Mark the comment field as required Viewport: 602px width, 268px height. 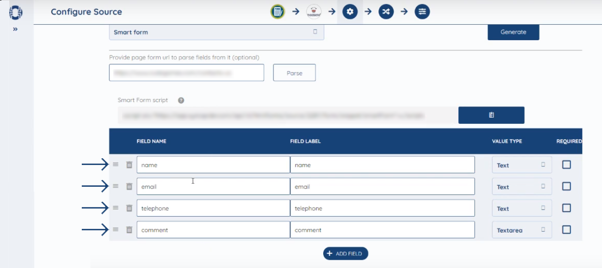coord(567,230)
